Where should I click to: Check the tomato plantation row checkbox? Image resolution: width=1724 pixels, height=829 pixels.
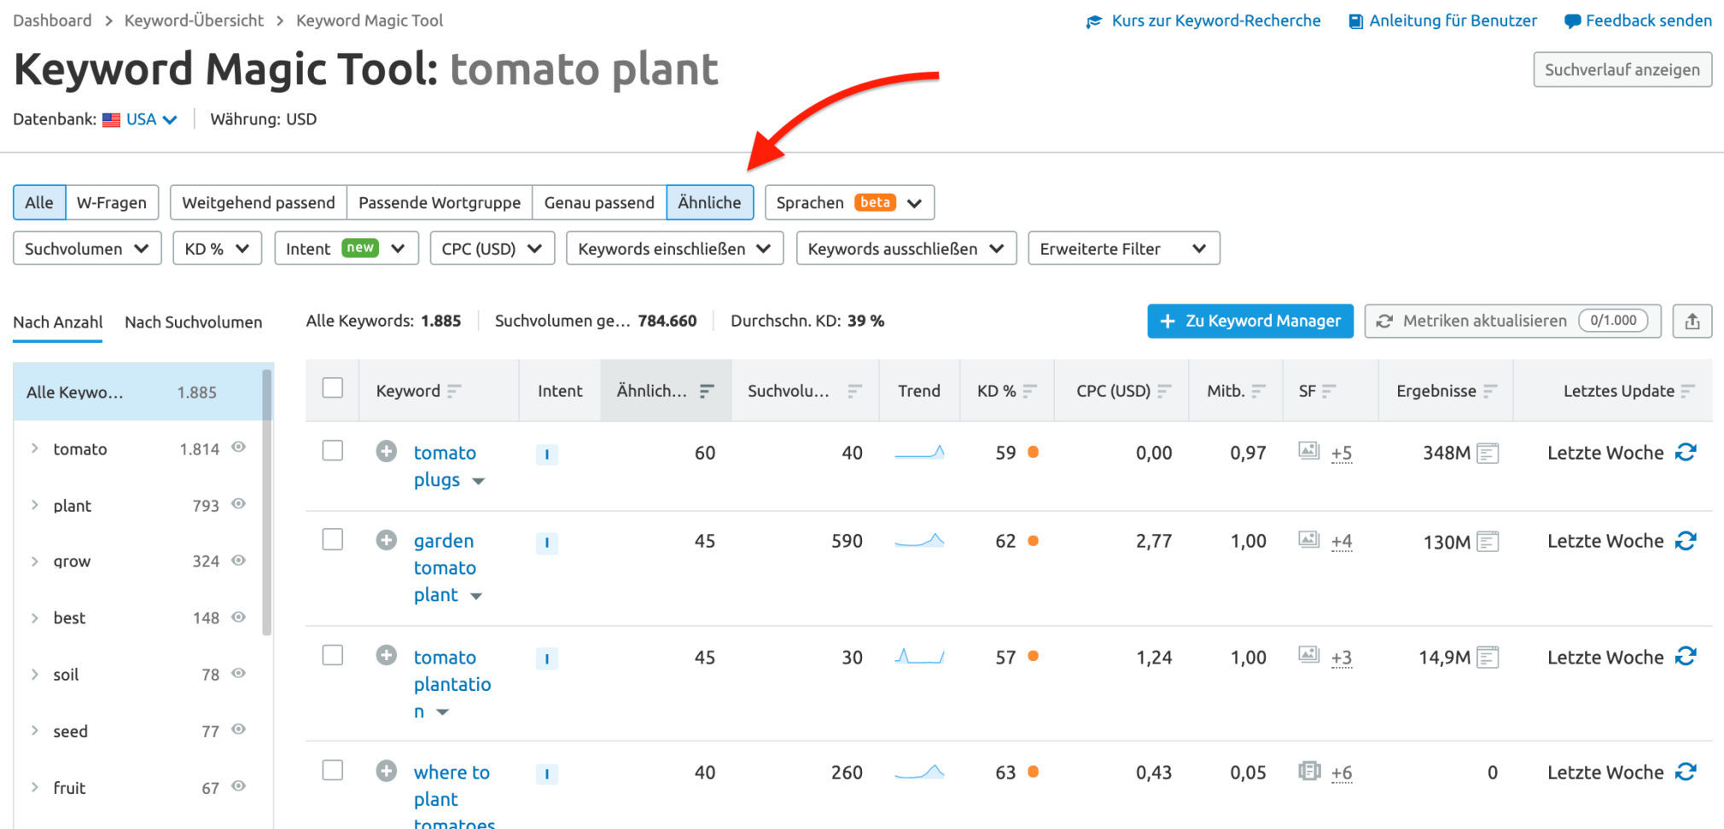tap(333, 655)
